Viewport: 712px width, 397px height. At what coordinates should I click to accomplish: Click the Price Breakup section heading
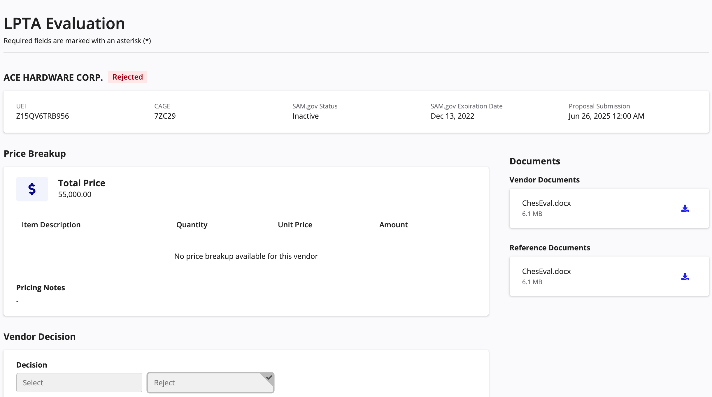(35, 154)
